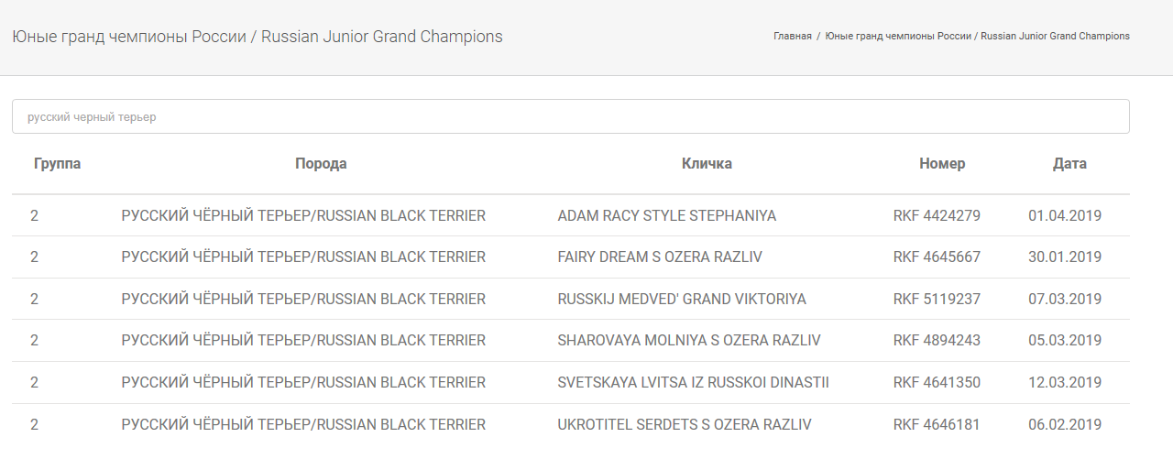Click the breed search input field
Viewport: 1173px width, 470px height.
point(570,116)
